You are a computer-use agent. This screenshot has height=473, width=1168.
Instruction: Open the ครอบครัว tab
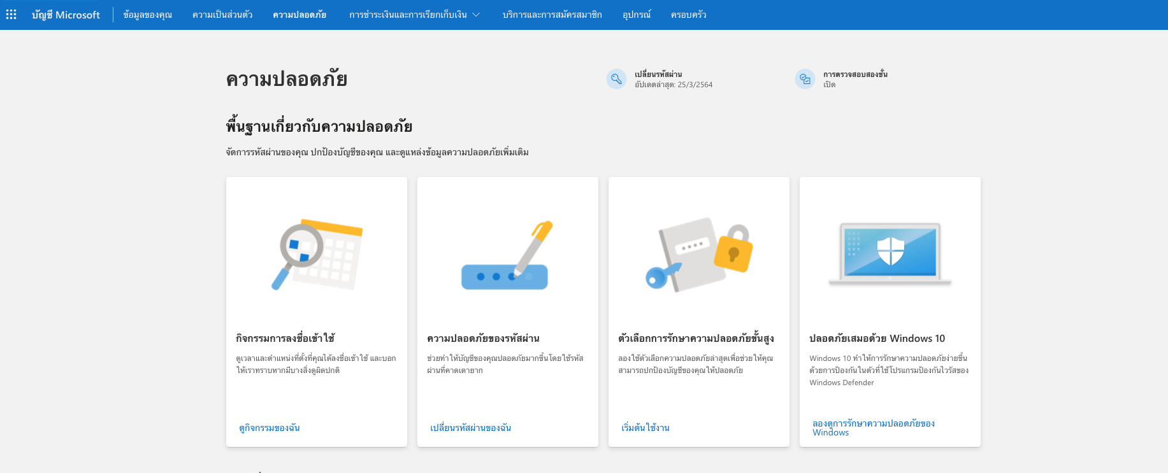[x=689, y=15]
